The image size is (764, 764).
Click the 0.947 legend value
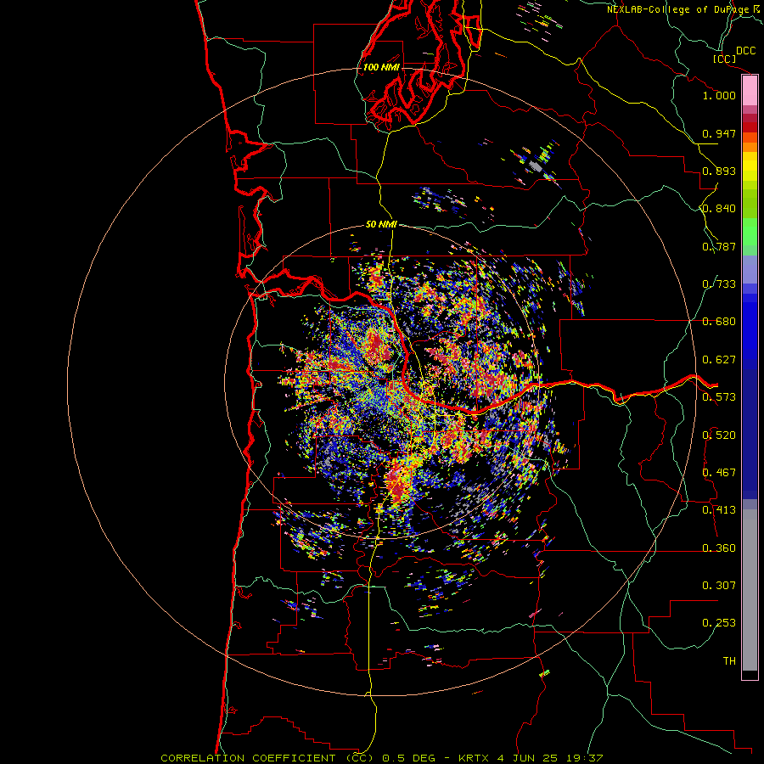coord(719,133)
